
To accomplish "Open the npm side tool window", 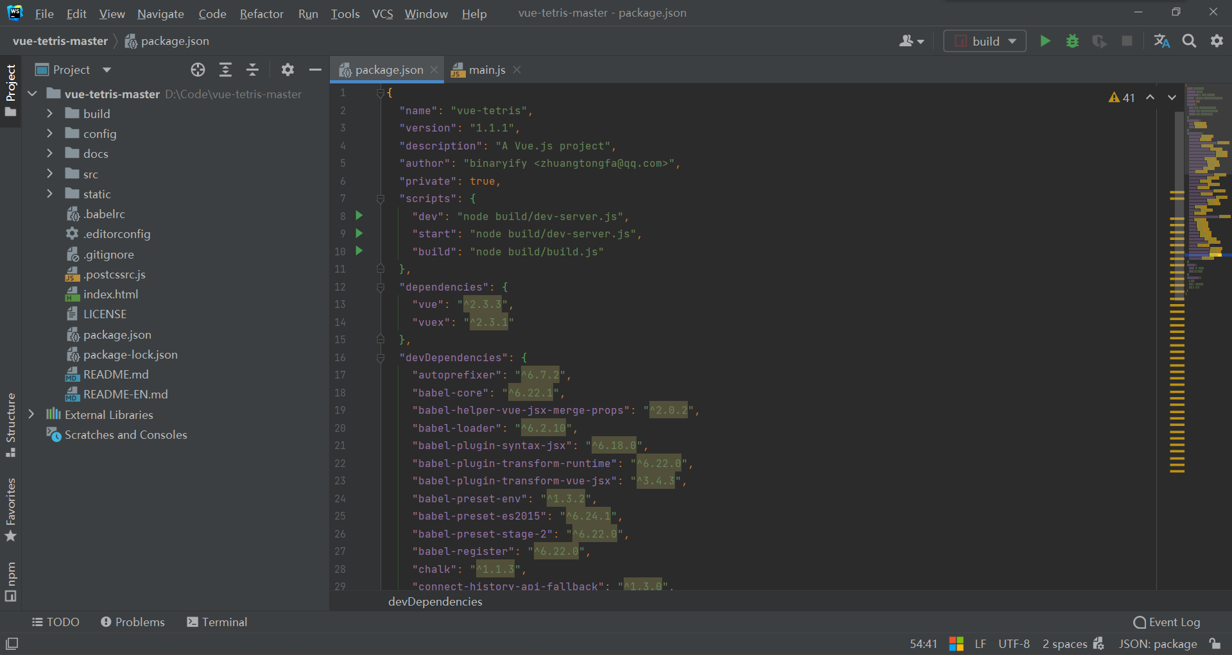I will point(11,581).
